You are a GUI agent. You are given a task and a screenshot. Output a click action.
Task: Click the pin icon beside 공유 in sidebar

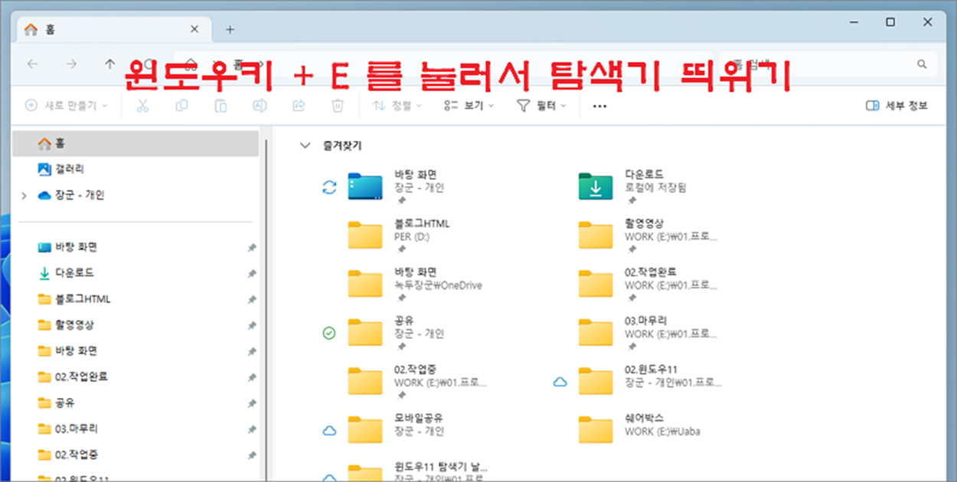pyautogui.click(x=252, y=403)
